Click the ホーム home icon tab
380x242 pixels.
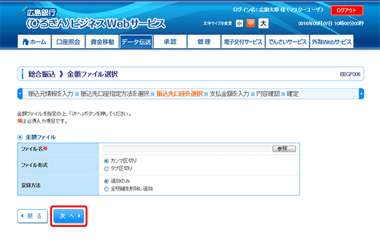tap(34, 42)
